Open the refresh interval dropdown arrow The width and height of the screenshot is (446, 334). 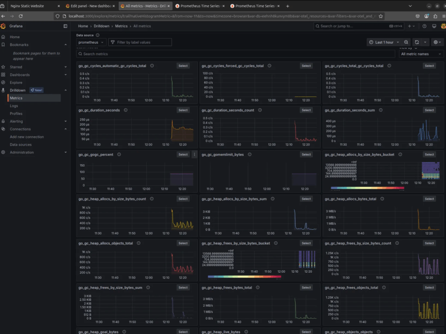425,42
